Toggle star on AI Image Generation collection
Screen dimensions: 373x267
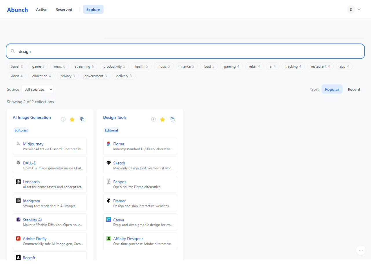[x=72, y=119]
